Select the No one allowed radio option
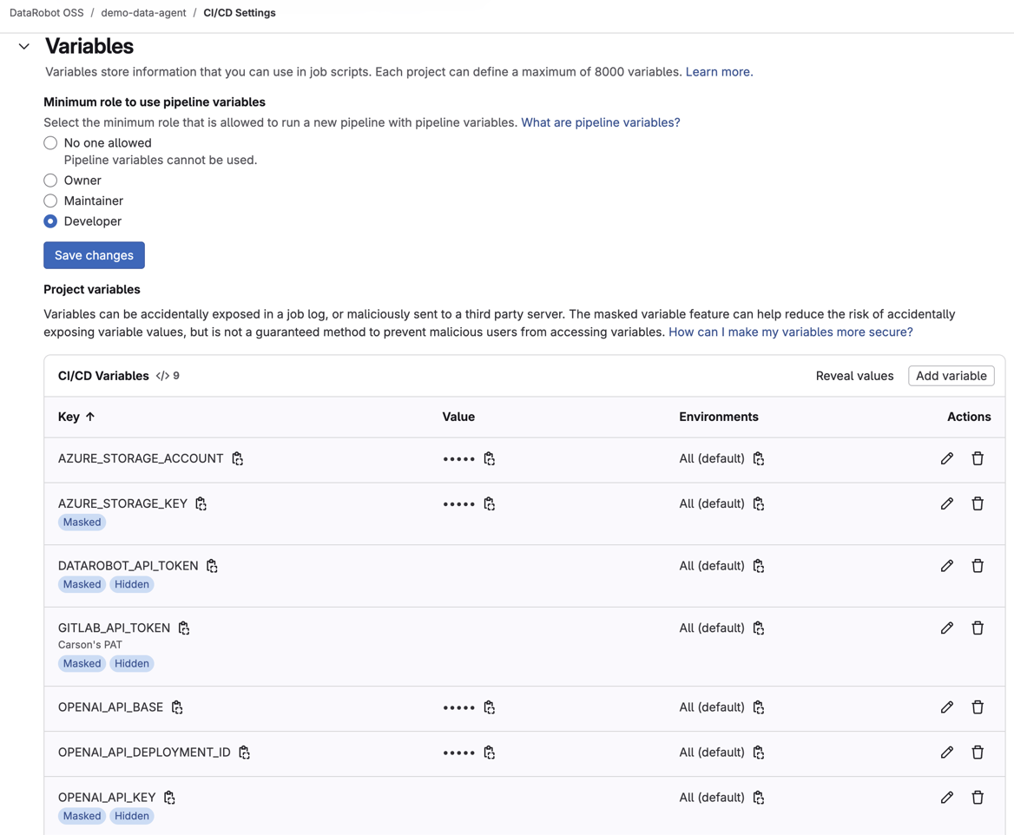The image size is (1014, 835). (x=50, y=143)
